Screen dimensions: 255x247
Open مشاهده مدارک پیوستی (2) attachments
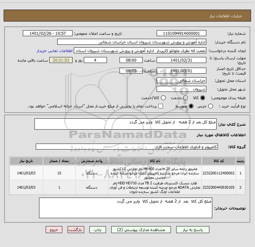pyautogui.click(x=141, y=229)
